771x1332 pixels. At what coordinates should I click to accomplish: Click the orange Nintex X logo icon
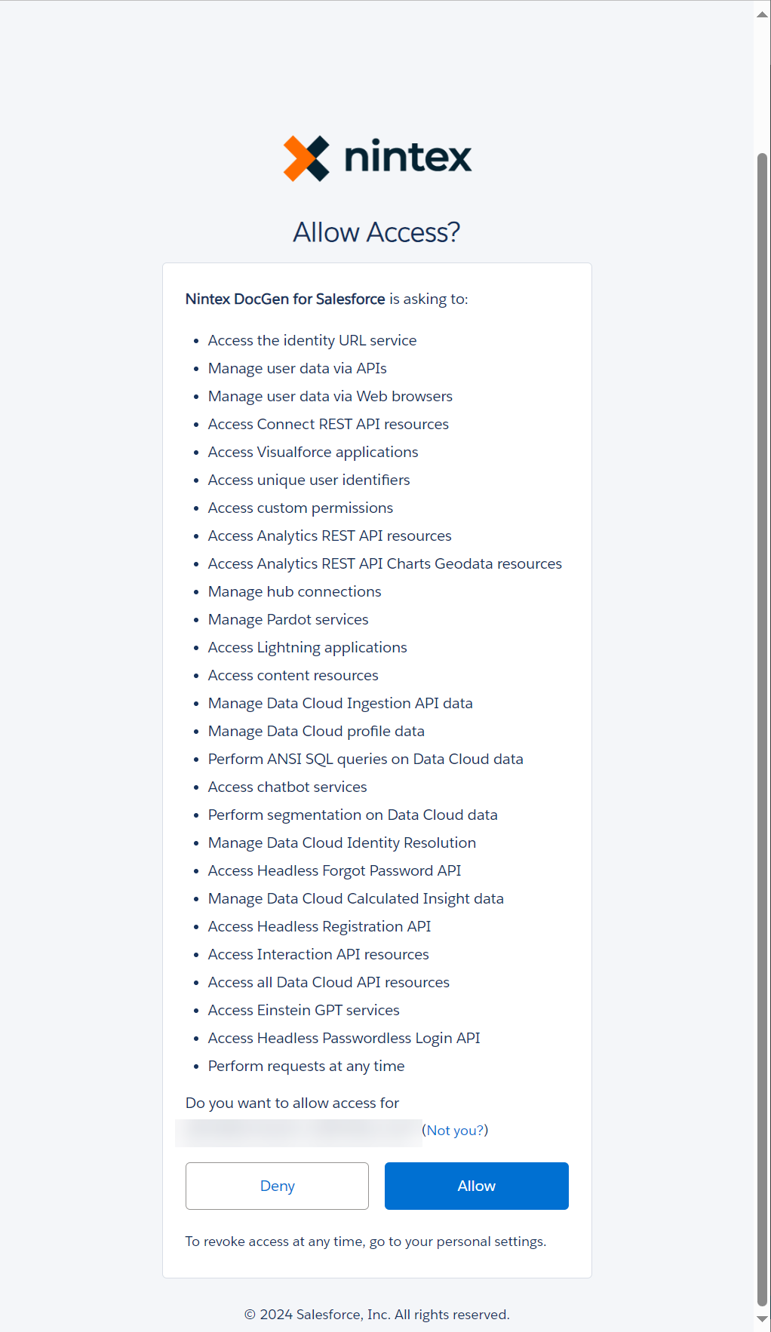(306, 158)
